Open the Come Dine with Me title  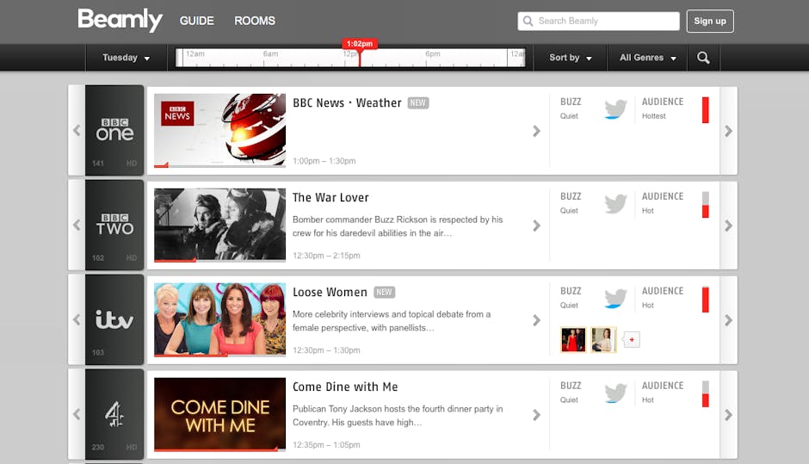coord(344,387)
